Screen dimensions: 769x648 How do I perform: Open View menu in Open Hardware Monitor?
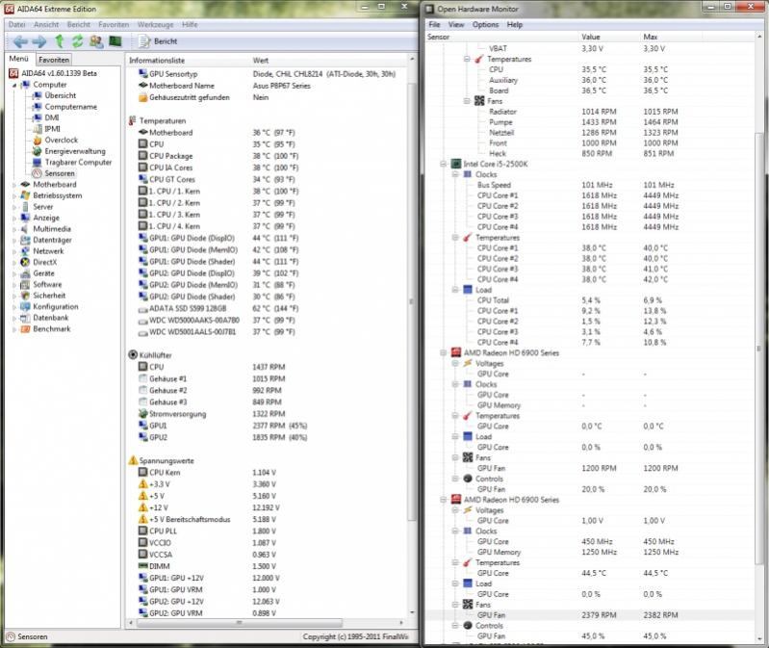(x=455, y=24)
